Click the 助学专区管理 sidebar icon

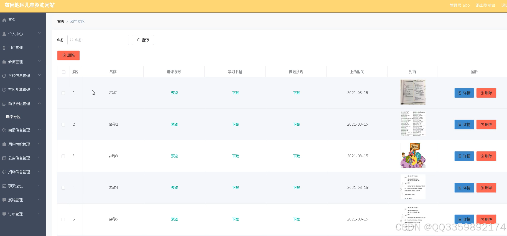coord(4,104)
